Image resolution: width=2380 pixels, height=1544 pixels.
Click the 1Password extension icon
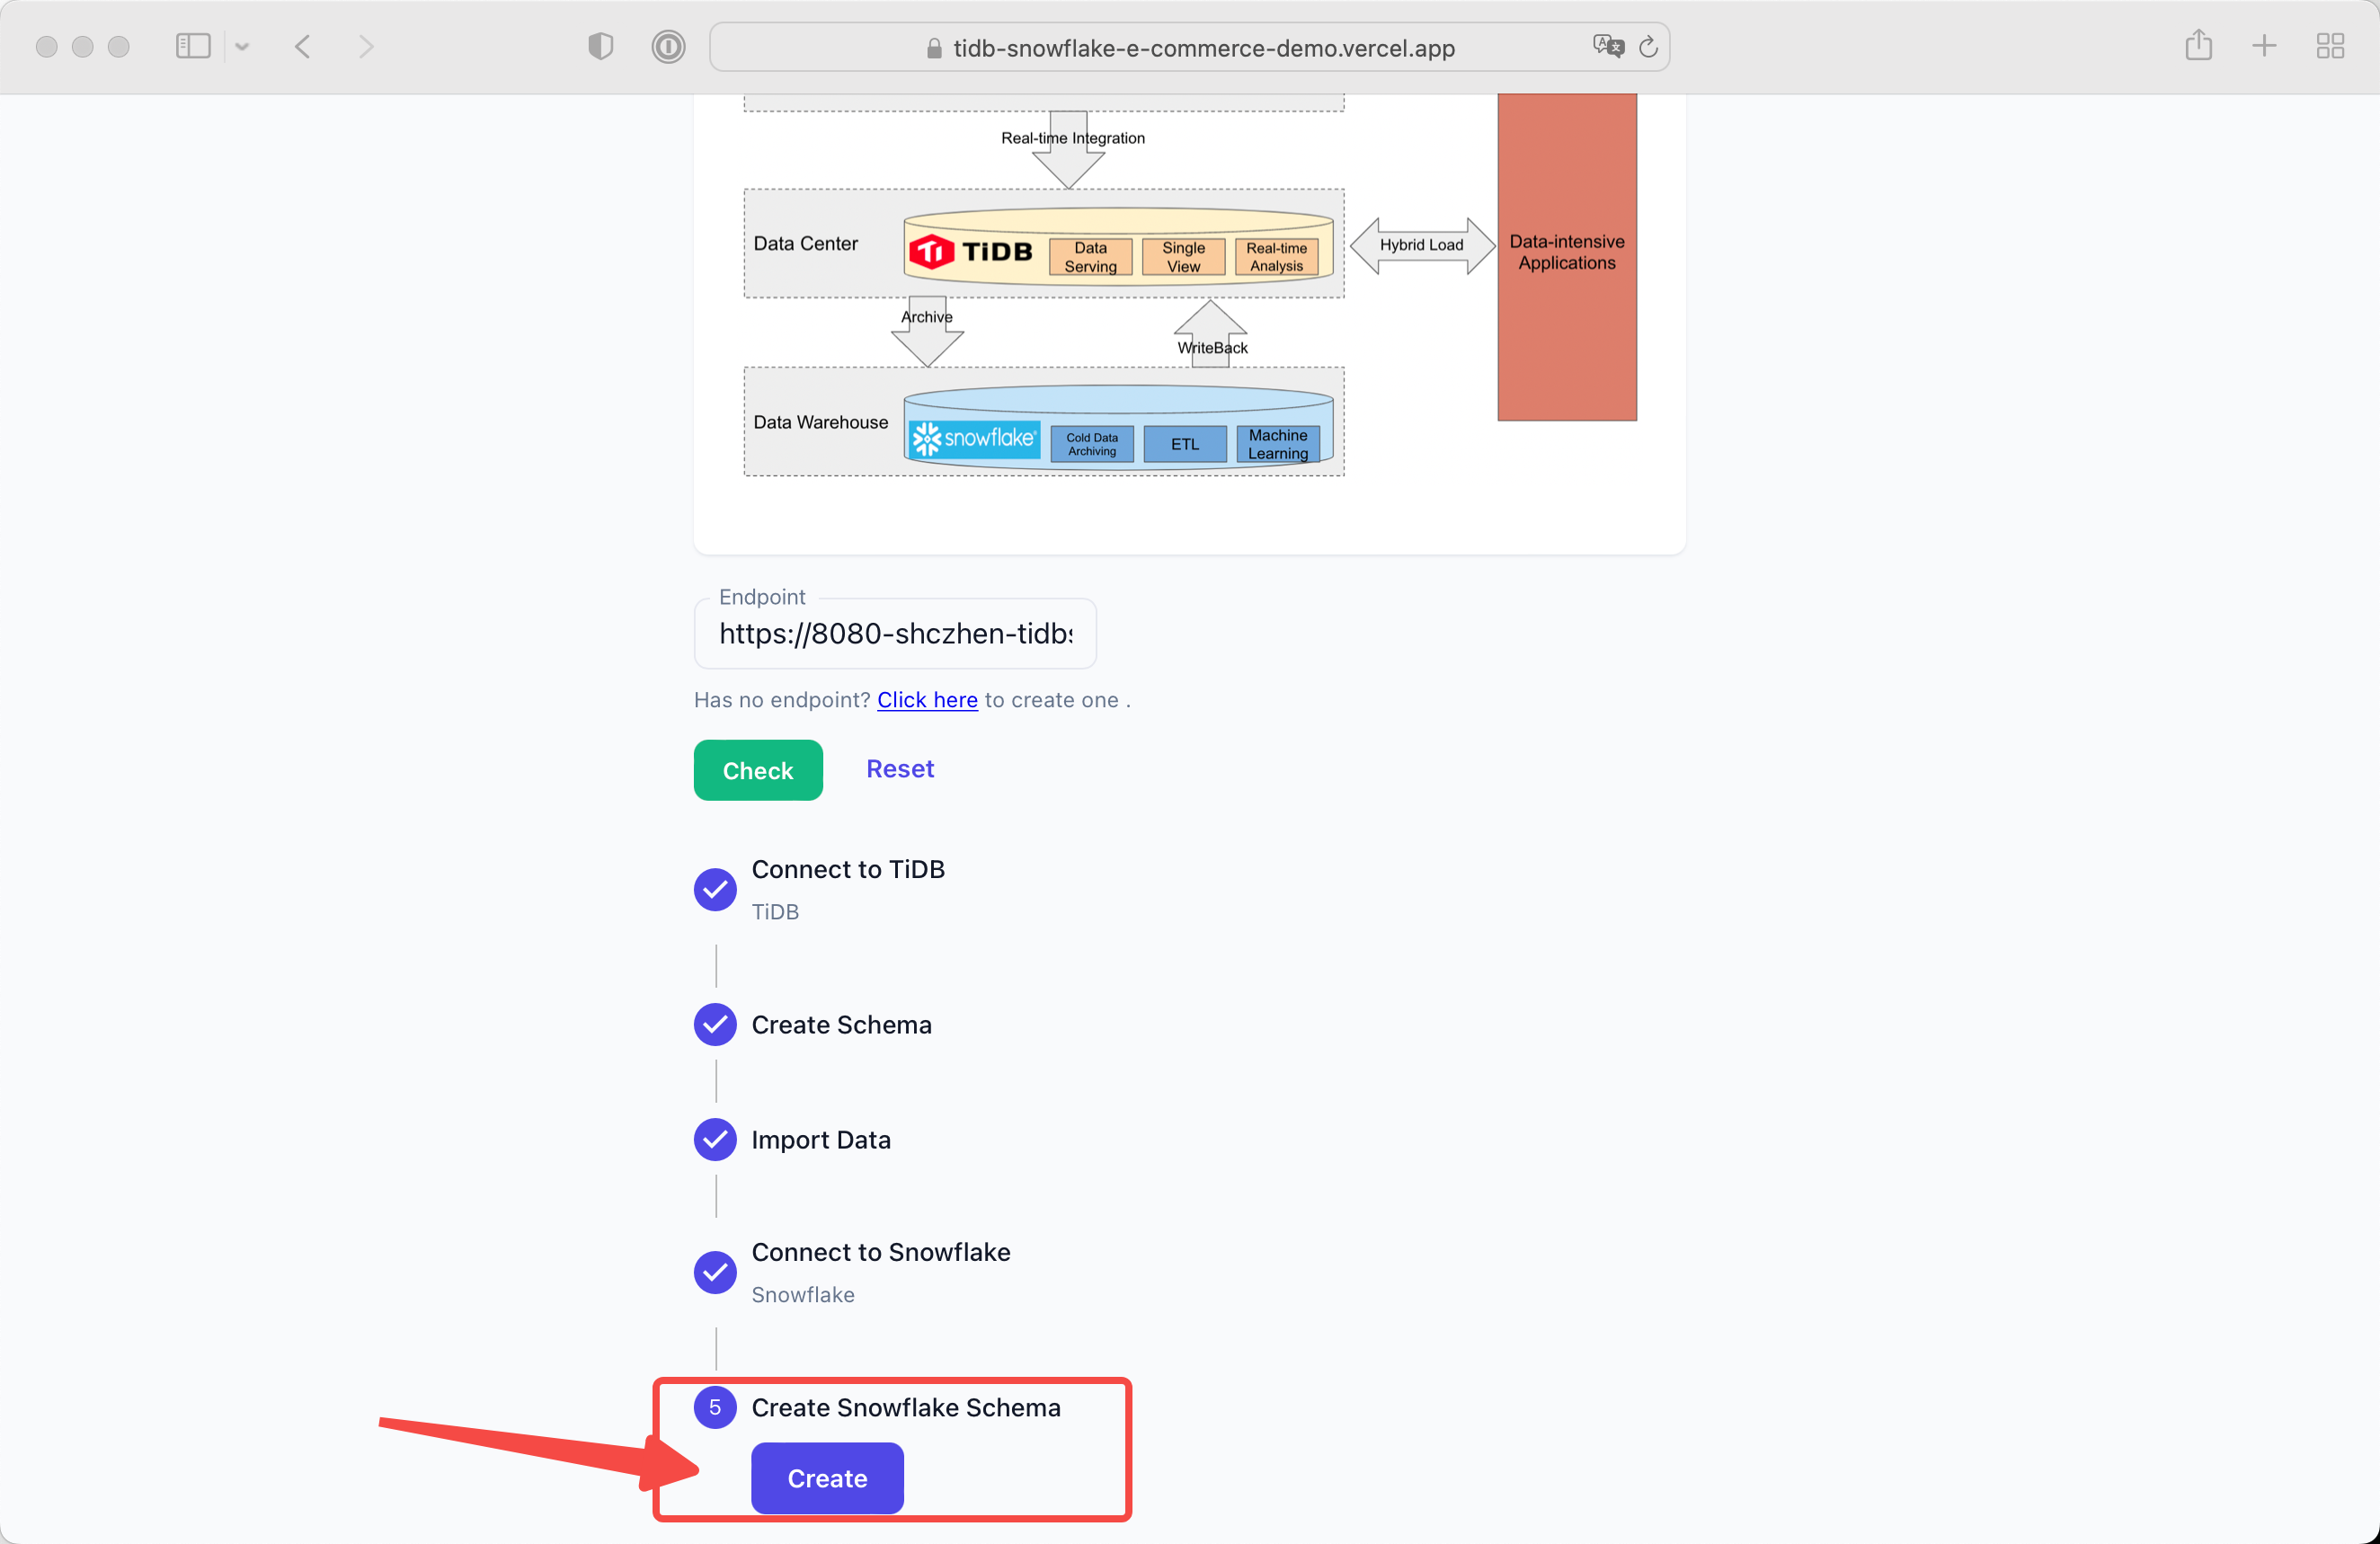[668, 46]
